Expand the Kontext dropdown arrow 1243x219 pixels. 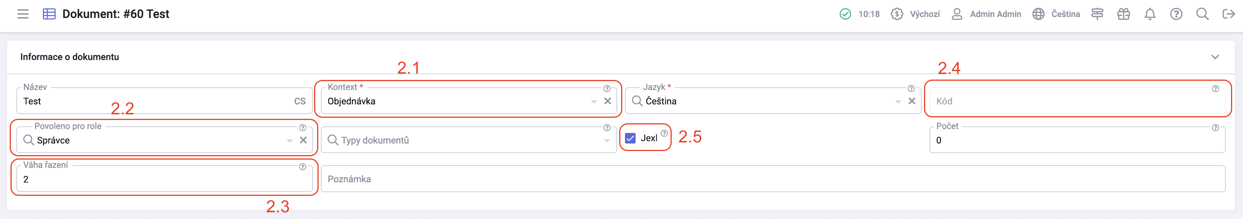coord(594,102)
